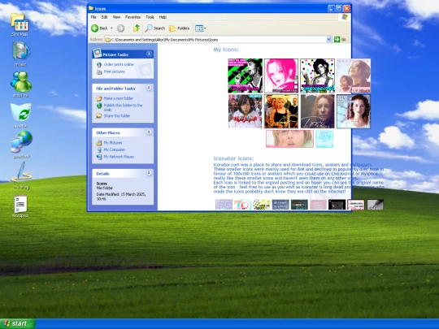Select the polka-dot black-and-white portrait thumbnail

pos(317,76)
